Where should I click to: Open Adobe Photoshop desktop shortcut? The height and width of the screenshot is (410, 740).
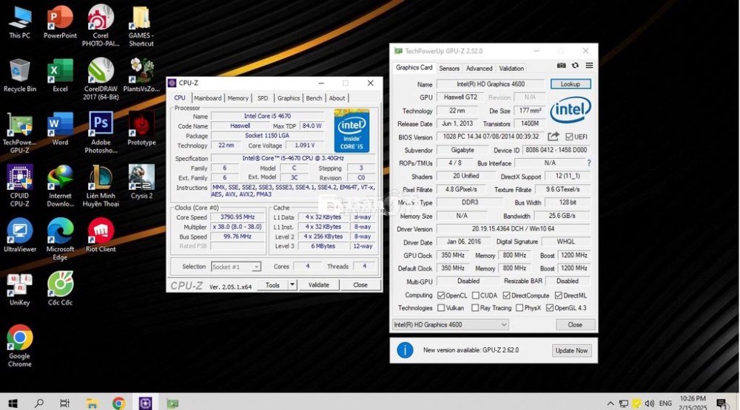coord(101,133)
